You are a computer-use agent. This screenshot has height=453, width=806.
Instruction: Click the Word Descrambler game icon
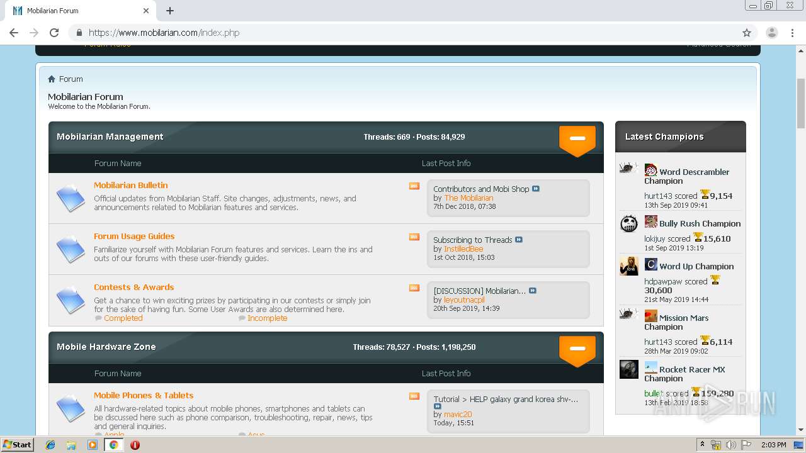[x=651, y=171]
